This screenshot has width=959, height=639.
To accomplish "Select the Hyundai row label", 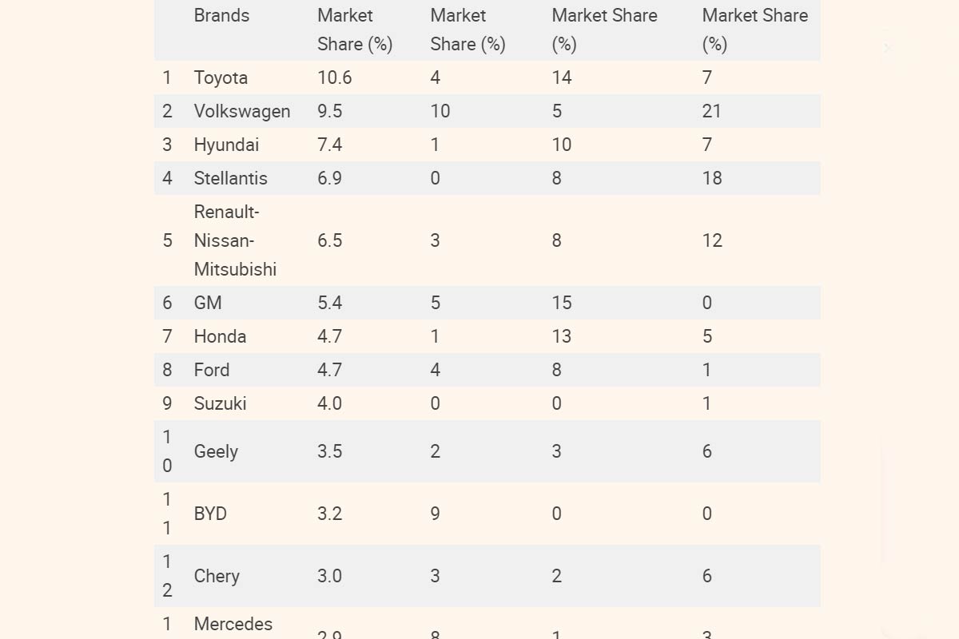I will click(226, 145).
